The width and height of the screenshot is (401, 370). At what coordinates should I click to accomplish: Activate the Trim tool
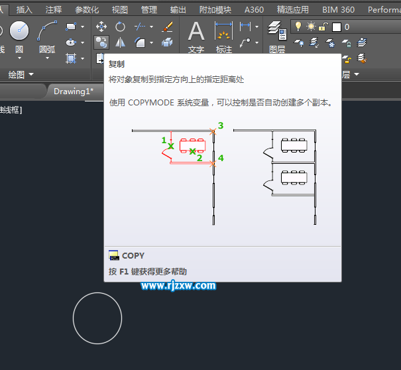pyautogui.click(x=140, y=27)
